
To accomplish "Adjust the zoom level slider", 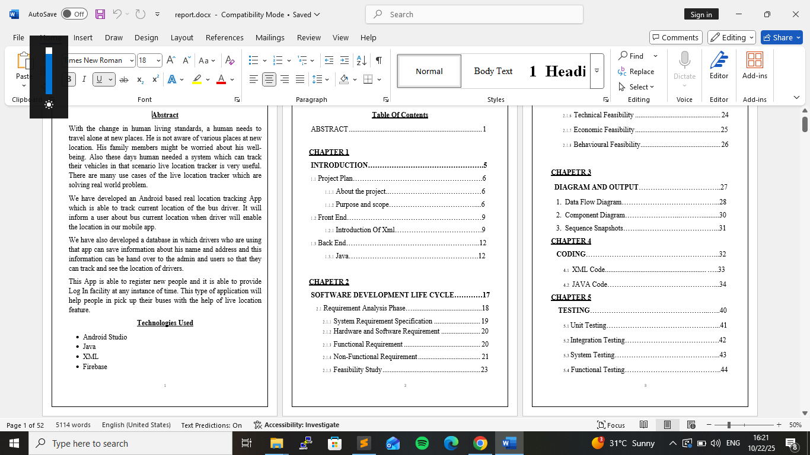I will coord(729,425).
